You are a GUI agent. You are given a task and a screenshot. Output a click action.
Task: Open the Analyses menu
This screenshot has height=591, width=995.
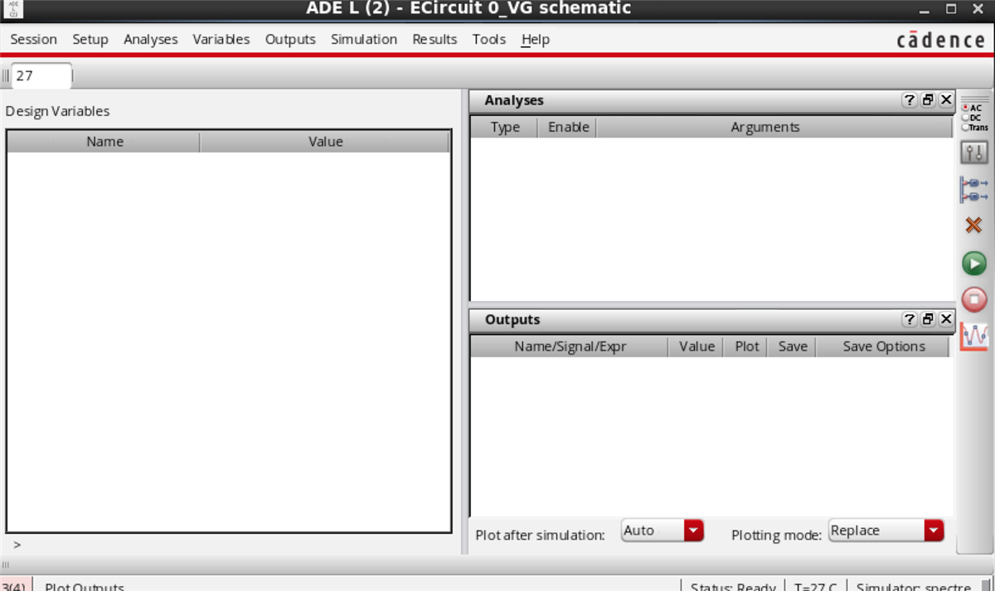click(x=151, y=39)
